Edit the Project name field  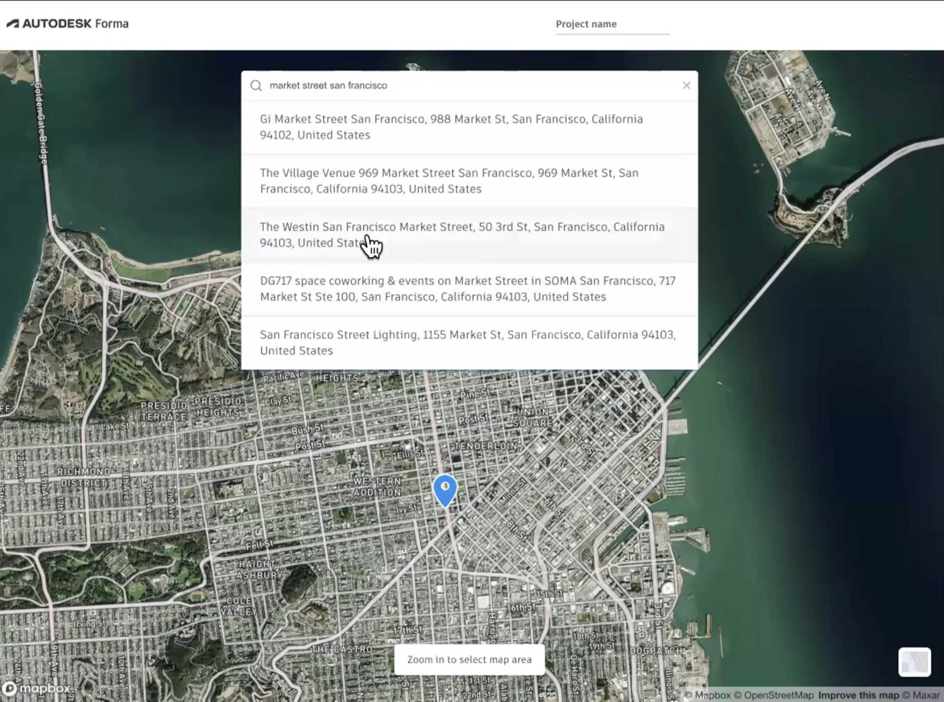pos(613,24)
